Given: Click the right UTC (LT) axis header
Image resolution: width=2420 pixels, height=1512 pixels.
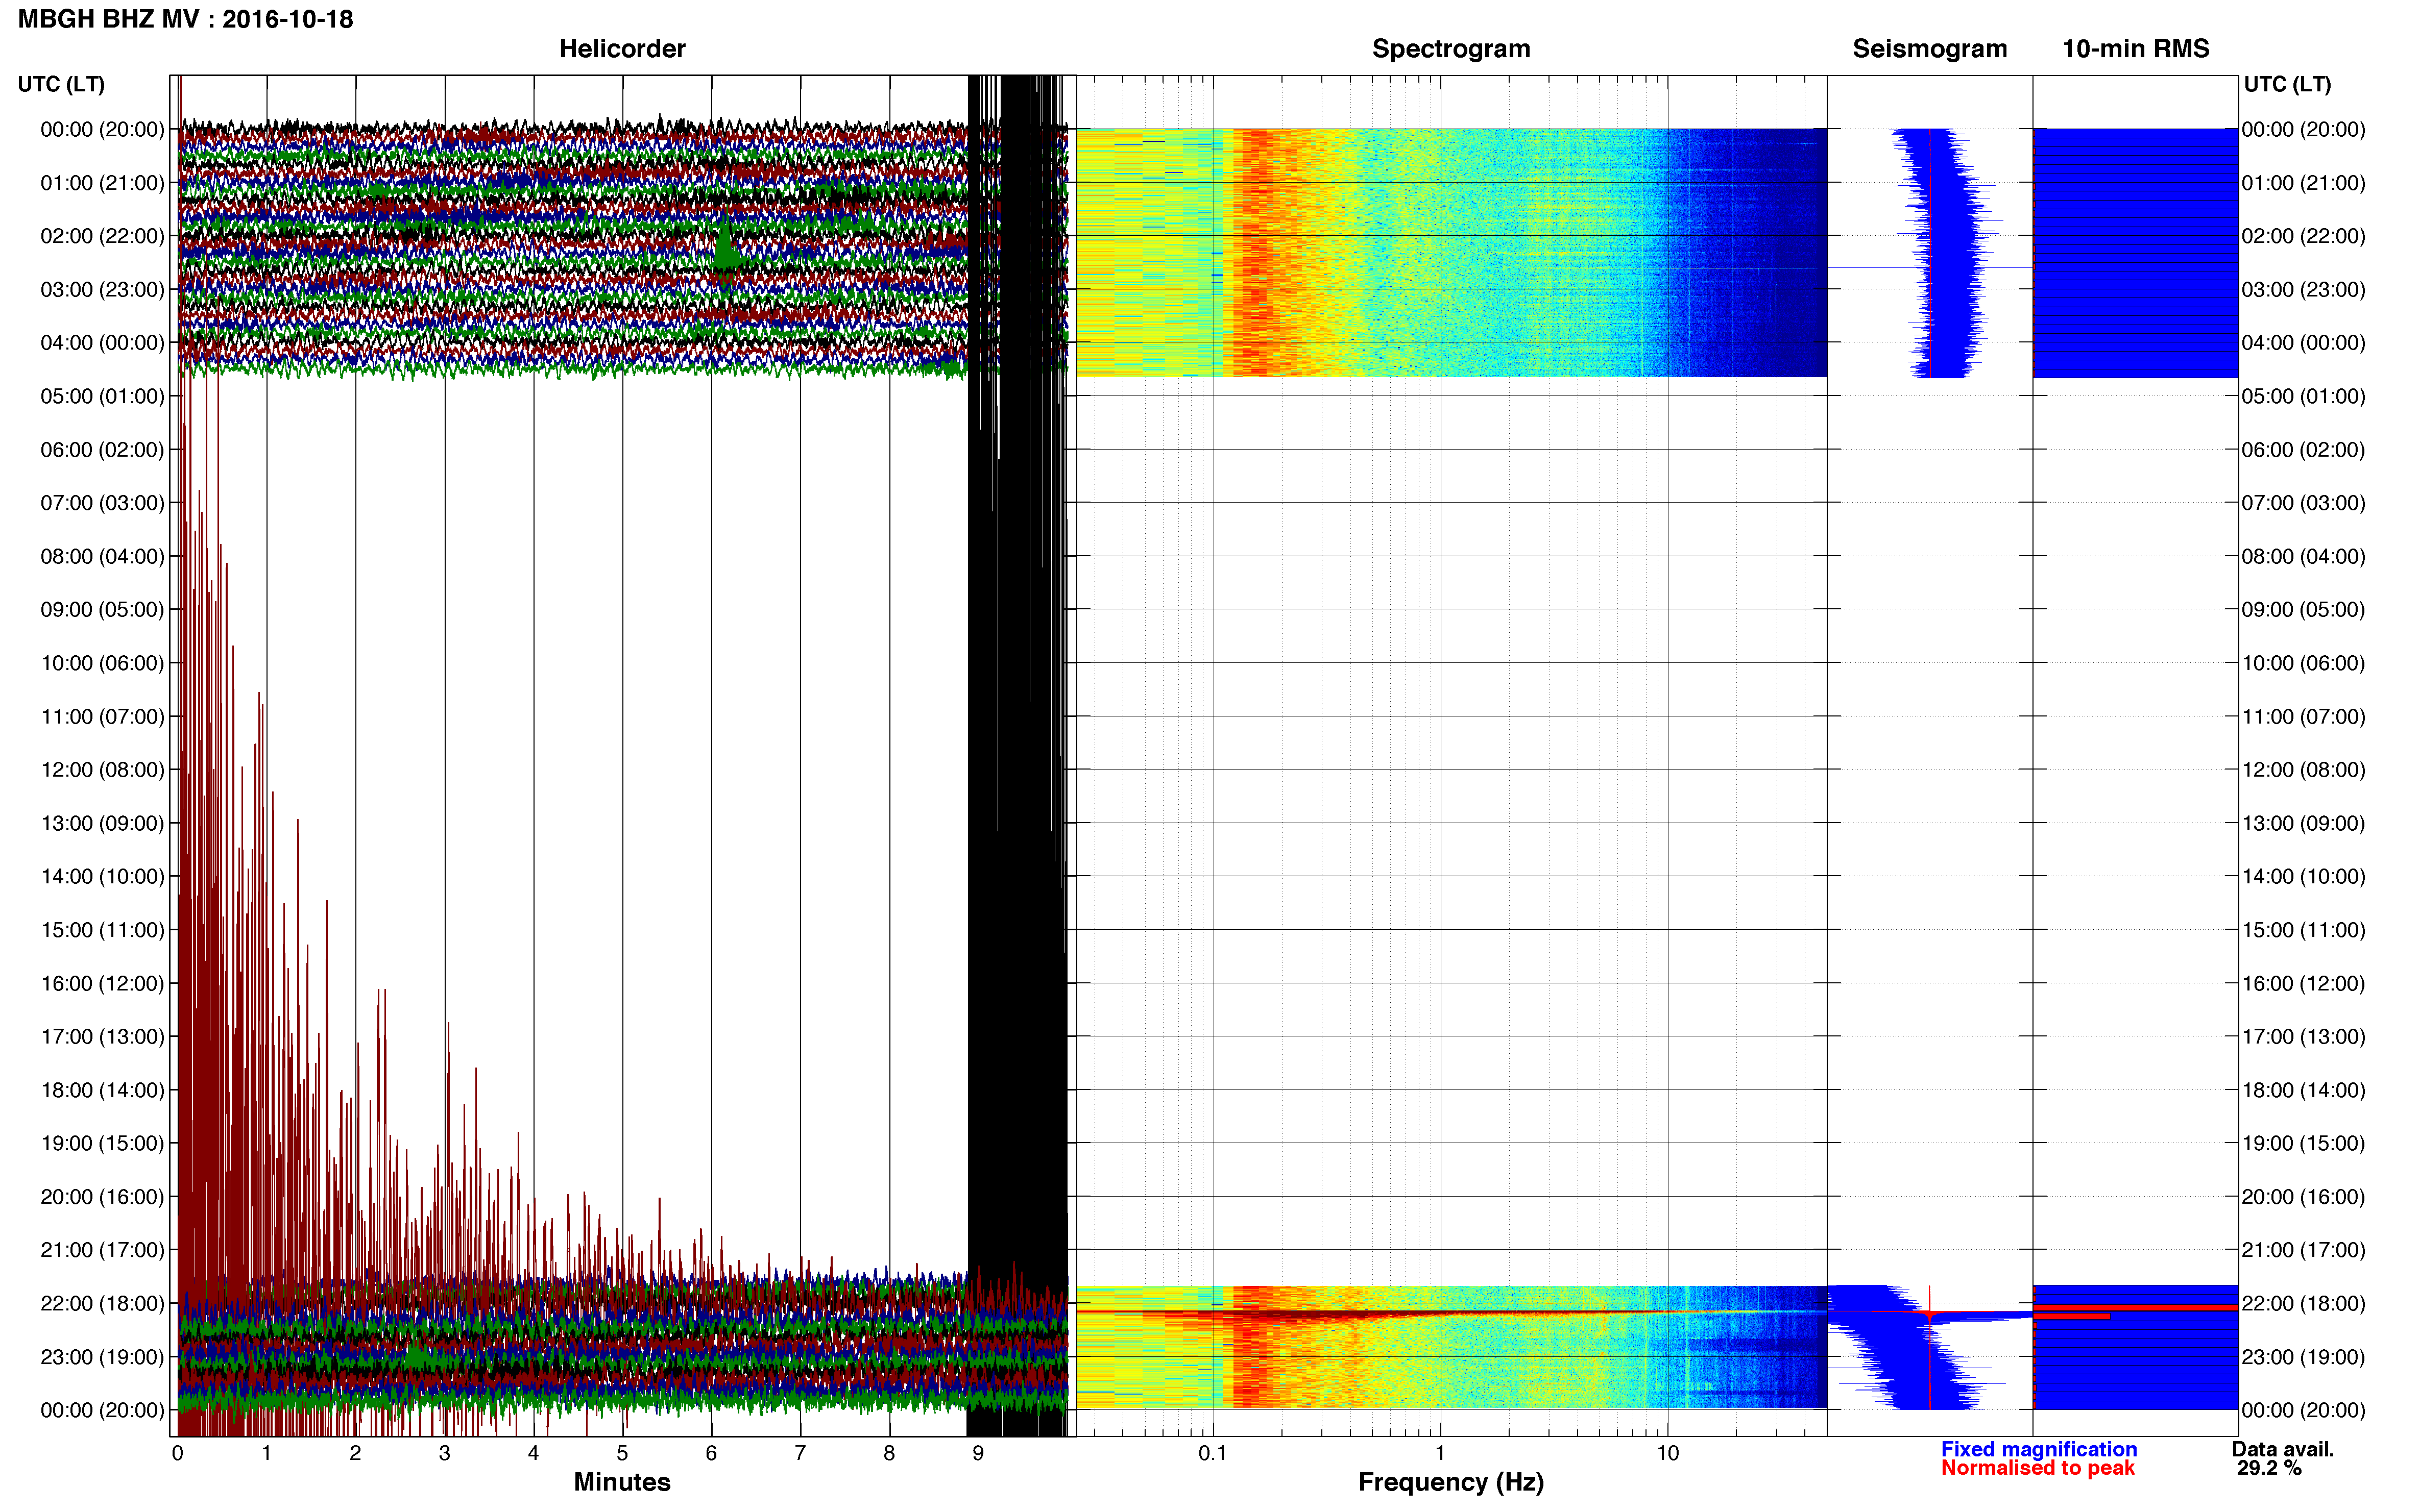Looking at the screenshot, I should coord(2287,84).
